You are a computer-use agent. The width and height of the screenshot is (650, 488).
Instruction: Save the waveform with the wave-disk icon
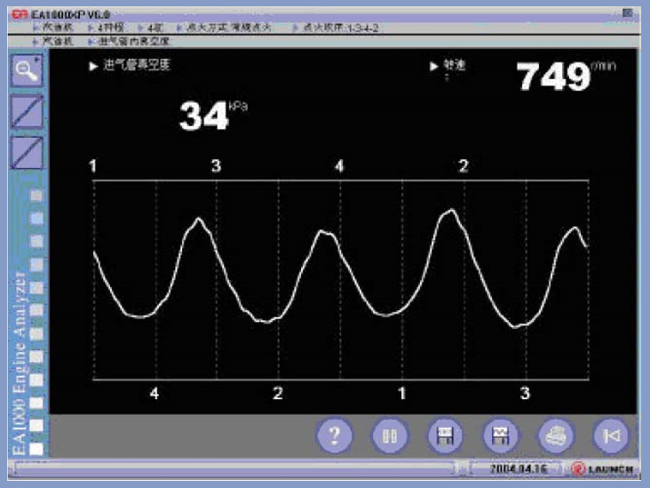(499, 436)
